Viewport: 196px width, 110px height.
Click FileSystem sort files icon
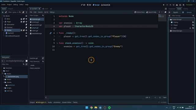pyautogui.click(x=27, y=64)
